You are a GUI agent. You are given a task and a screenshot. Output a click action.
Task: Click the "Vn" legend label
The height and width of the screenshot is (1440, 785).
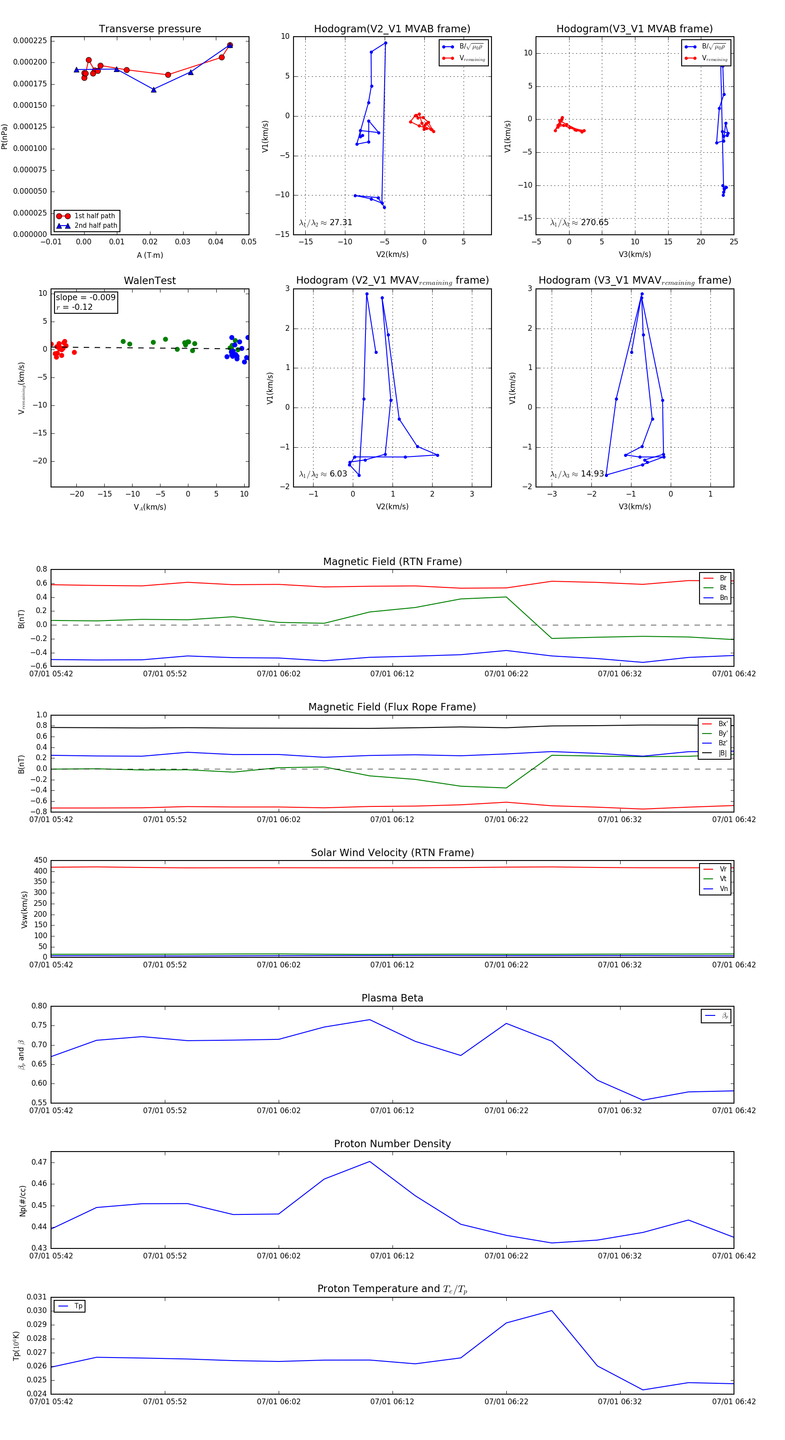pos(724,889)
